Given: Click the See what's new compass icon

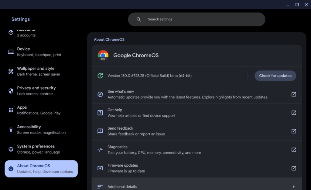Looking at the screenshot, I should pos(100,94).
